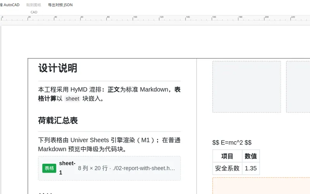
Task: Select the orange dashed placeholder block
Action: tap(261, 186)
